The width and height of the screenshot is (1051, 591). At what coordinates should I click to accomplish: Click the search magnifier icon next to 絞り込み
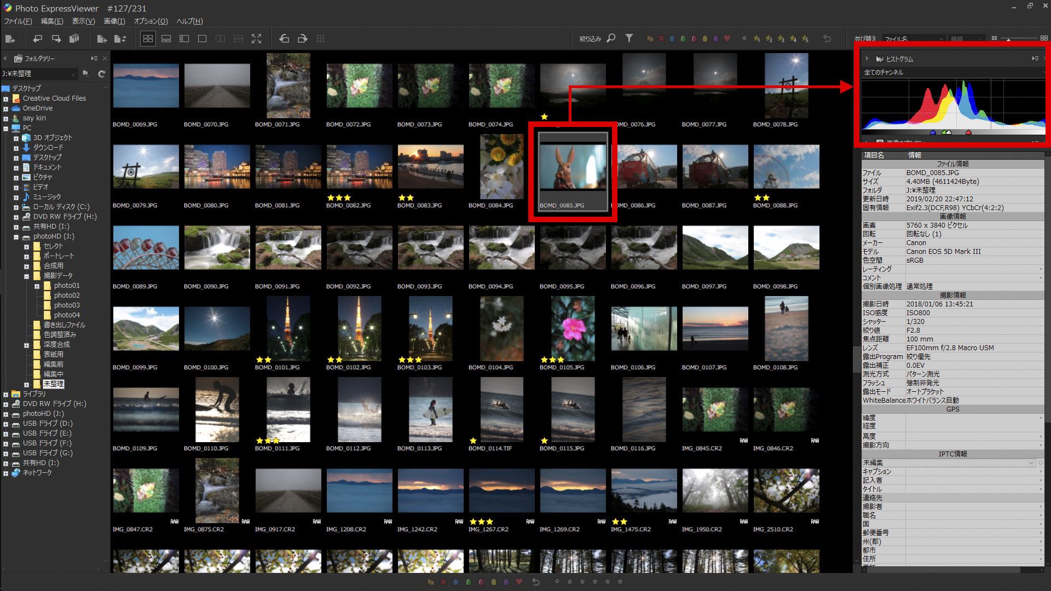coord(611,38)
